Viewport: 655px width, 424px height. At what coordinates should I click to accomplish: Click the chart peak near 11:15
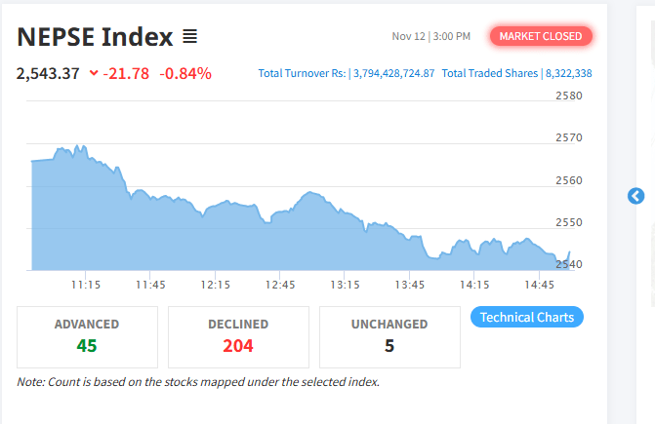tap(71, 148)
